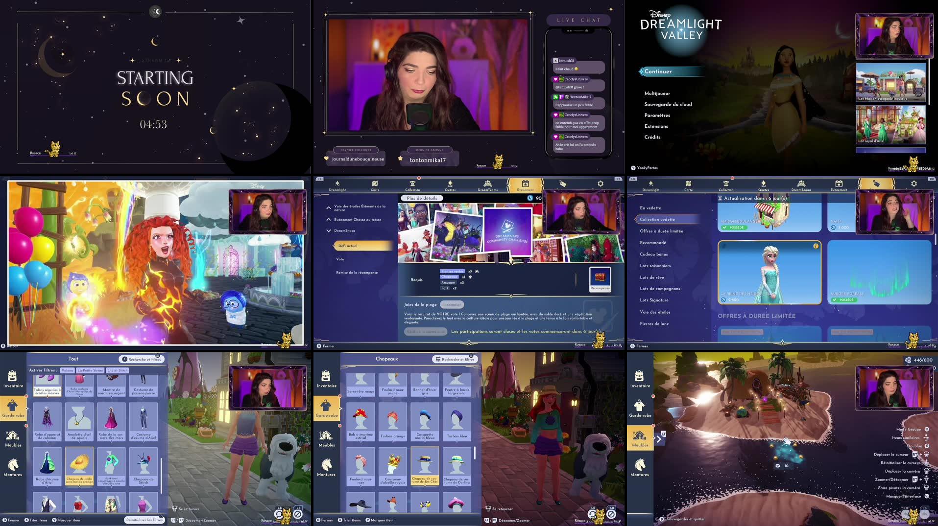Select the Chapeau de Stitch item
Image resolution: width=938 pixels, height=526 pixels.
tap(144, 466)
